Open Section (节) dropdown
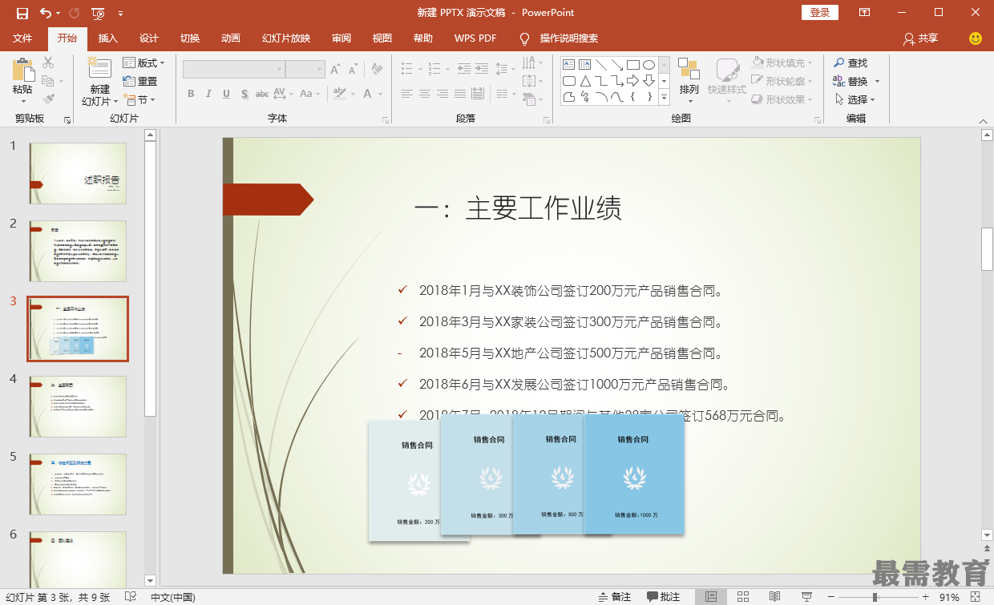Viewport: 994px width, 605px height. 139,99
